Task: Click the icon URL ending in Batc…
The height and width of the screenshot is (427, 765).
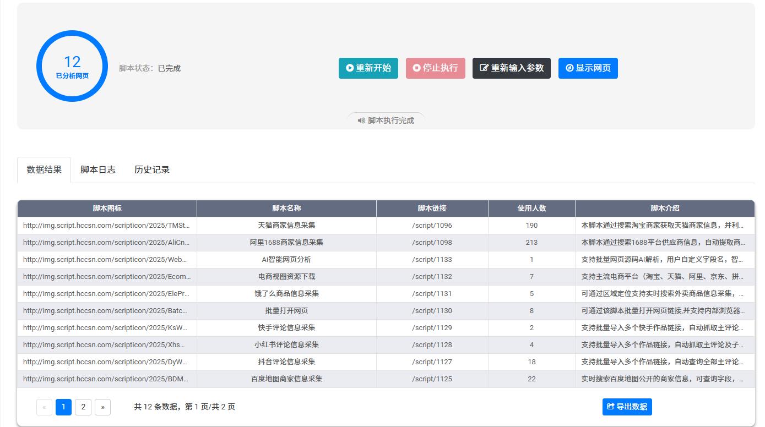Action: coord(107,311)
